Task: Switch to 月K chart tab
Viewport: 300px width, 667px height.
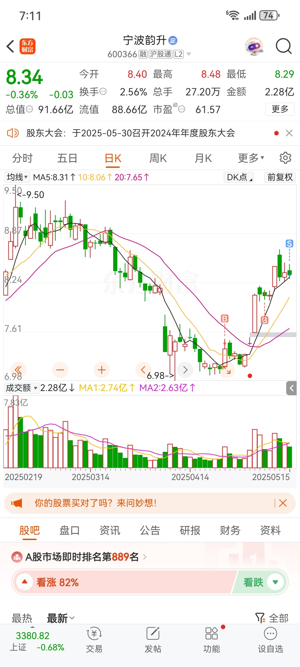Action: coord(203,158)
